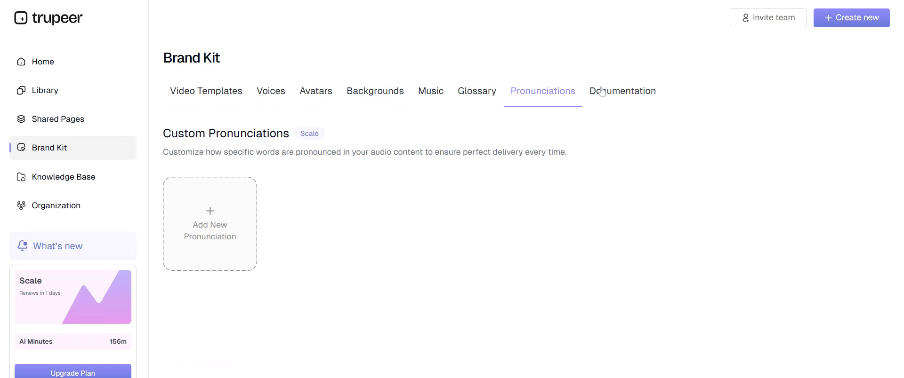Click the Shared Pages layers icon
Image resolution: width=904 pixels, height=378 pixels.
pos(21,119)
